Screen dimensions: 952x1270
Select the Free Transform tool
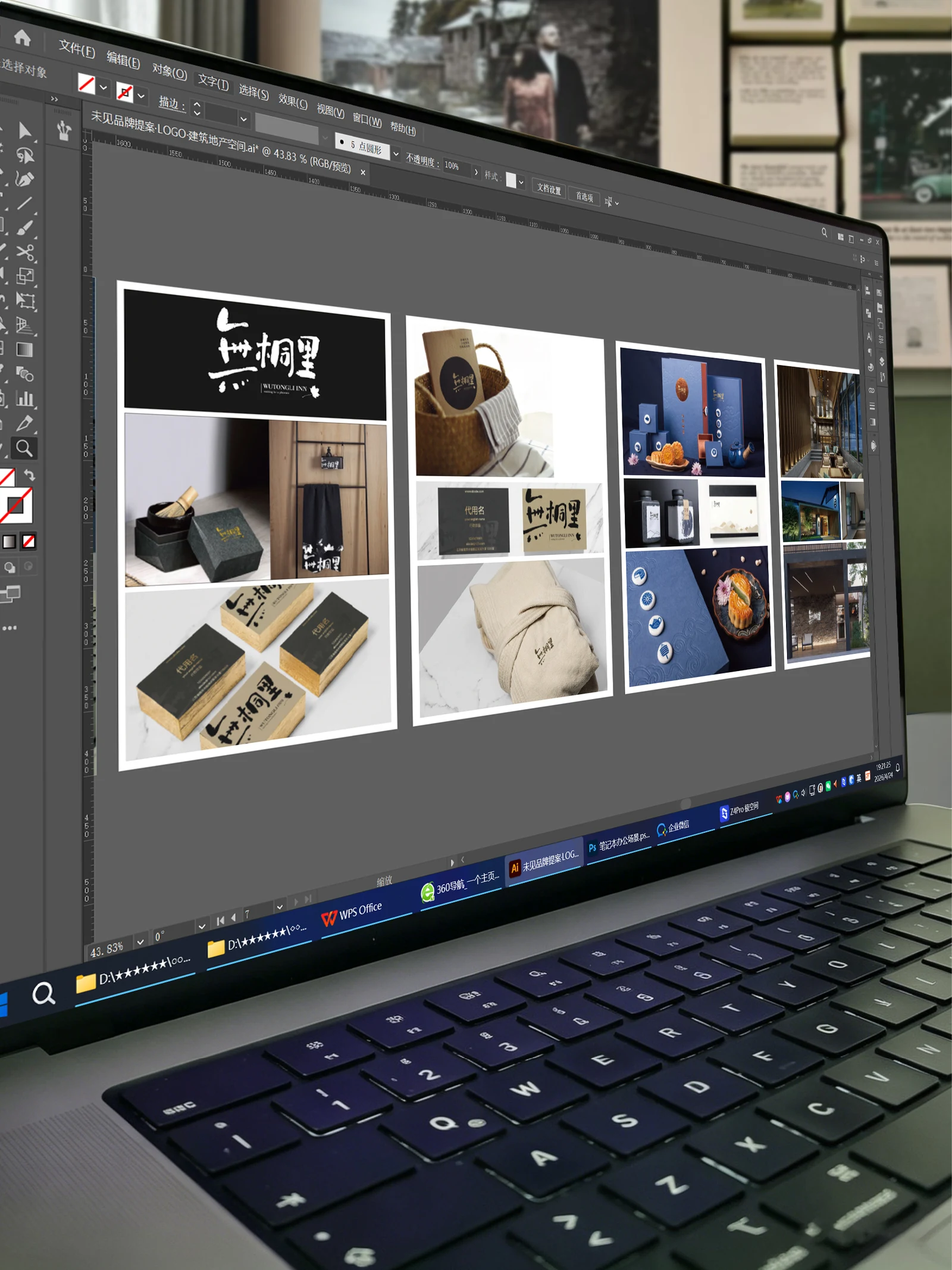point(25,301)
